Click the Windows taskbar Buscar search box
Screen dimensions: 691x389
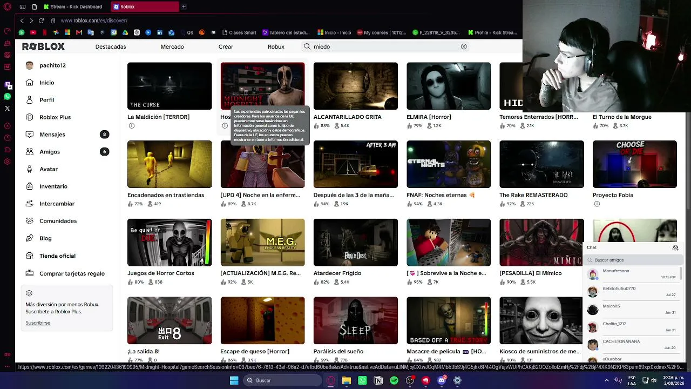[x=282, y=380]
